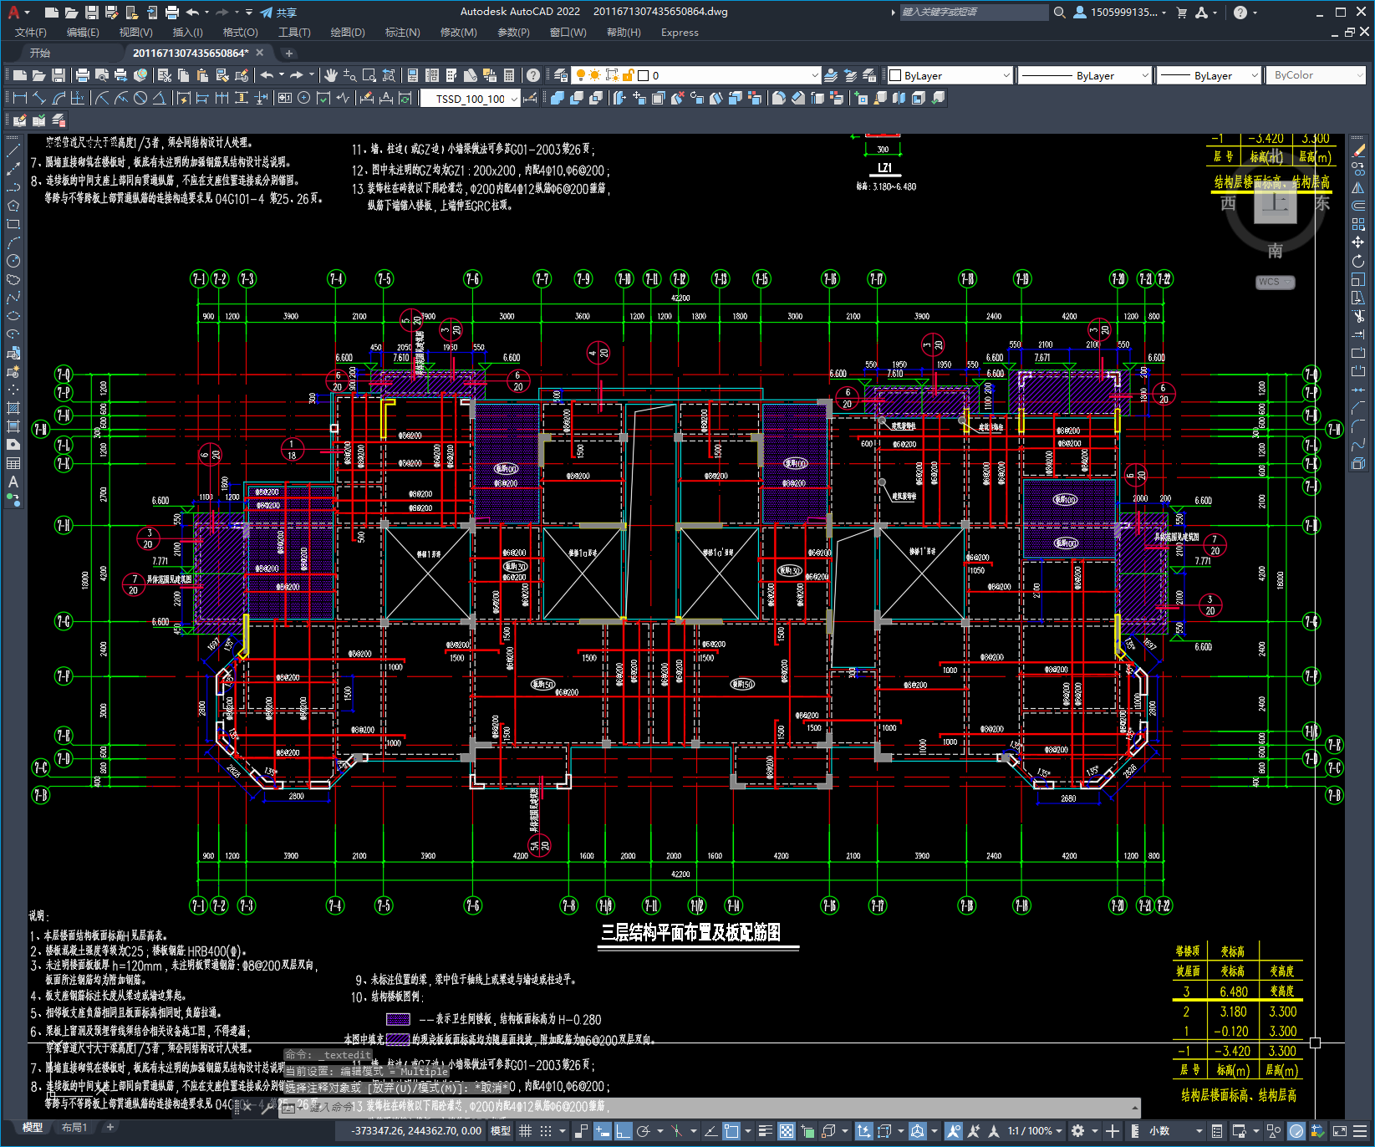The height and width of the screenshot is (1147, 1375).
Task: Open the 编辑(E) menu
Action: (x=83, y=33)
